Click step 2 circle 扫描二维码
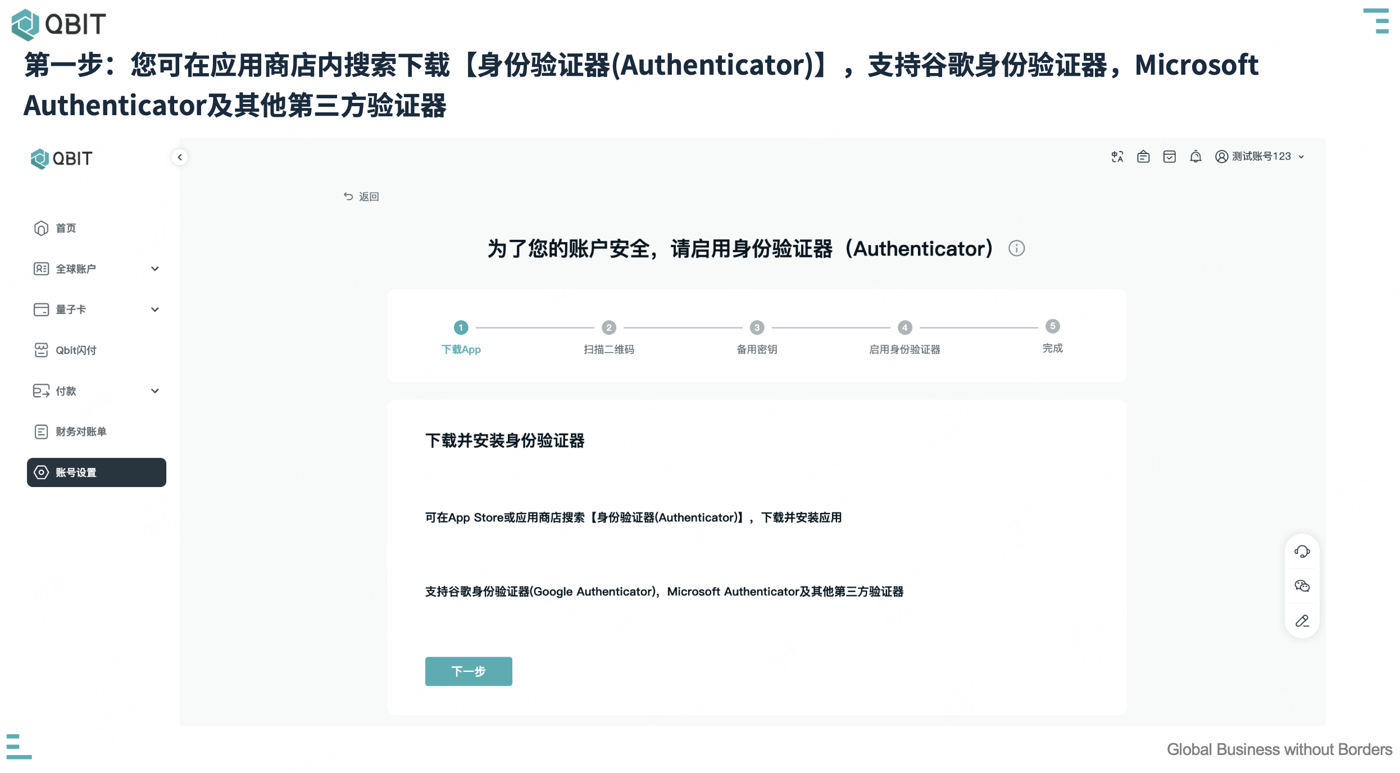 point(609,328)
